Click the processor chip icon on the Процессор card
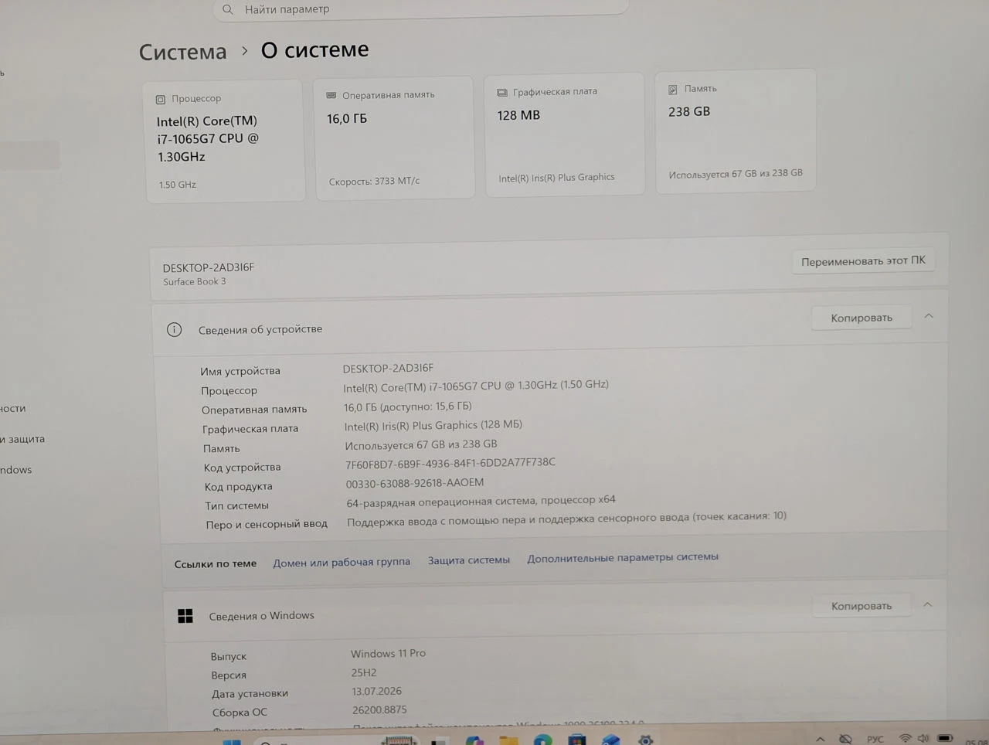989x745 pixels. click(x=161, y=100)
